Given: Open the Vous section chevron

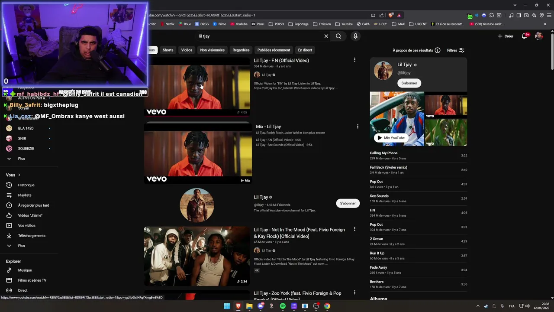Looking at the screenshot, I should tap(19, 175).
